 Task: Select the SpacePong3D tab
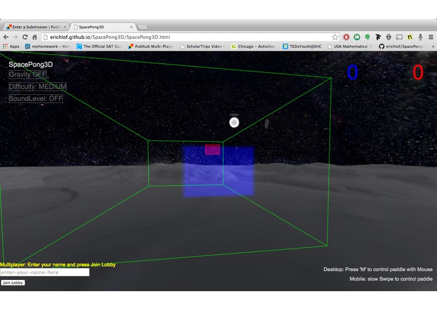click(102, 27)
